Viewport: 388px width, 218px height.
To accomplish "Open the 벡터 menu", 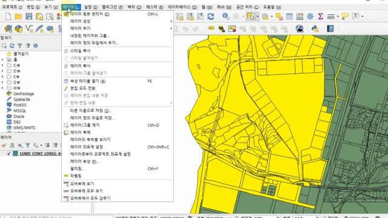I will click(135, 7).
